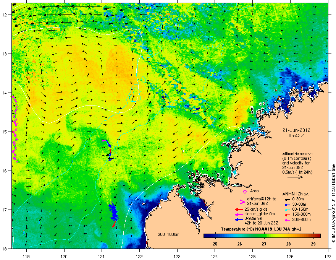Click the magenta Argo circle legend symbol
The height and width of the screenshot is (260, 336).
[x=245, y=192]
